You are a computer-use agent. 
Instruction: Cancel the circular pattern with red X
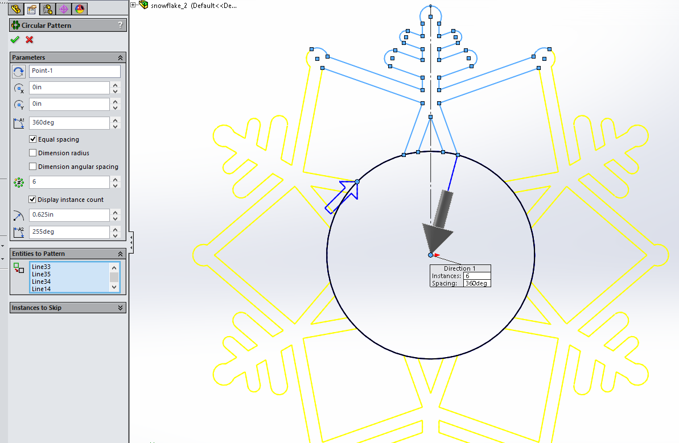coord(30,40)
